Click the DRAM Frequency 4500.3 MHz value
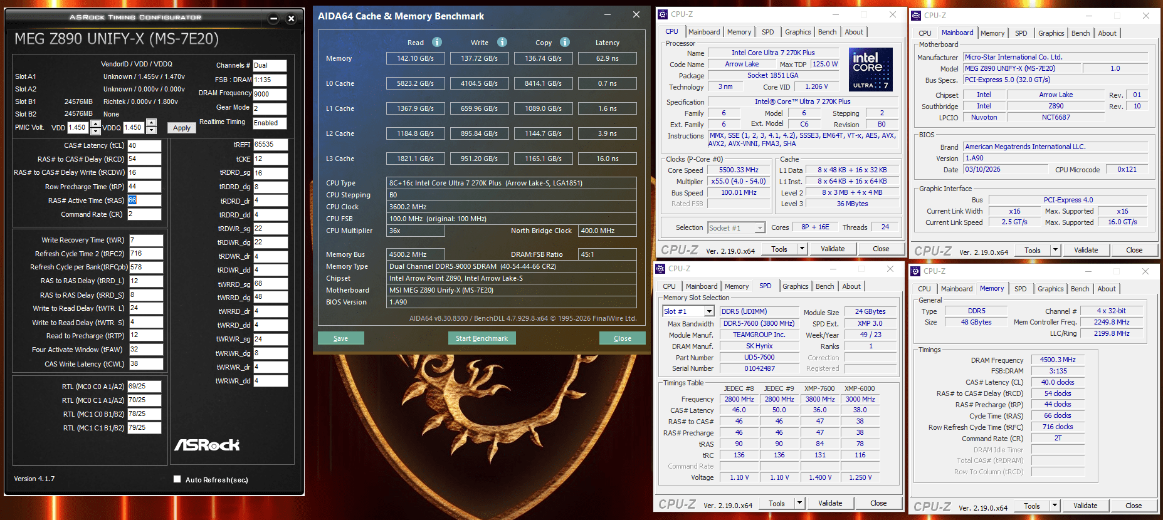Screen dimensions: 1163x520 tap(1058, 360)
